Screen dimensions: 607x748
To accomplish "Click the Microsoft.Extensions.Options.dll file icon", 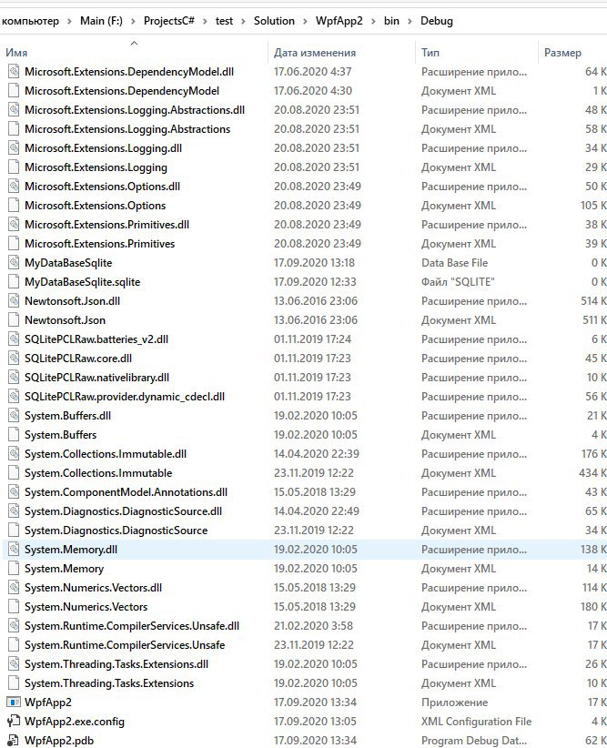I will tap(14, 186).
